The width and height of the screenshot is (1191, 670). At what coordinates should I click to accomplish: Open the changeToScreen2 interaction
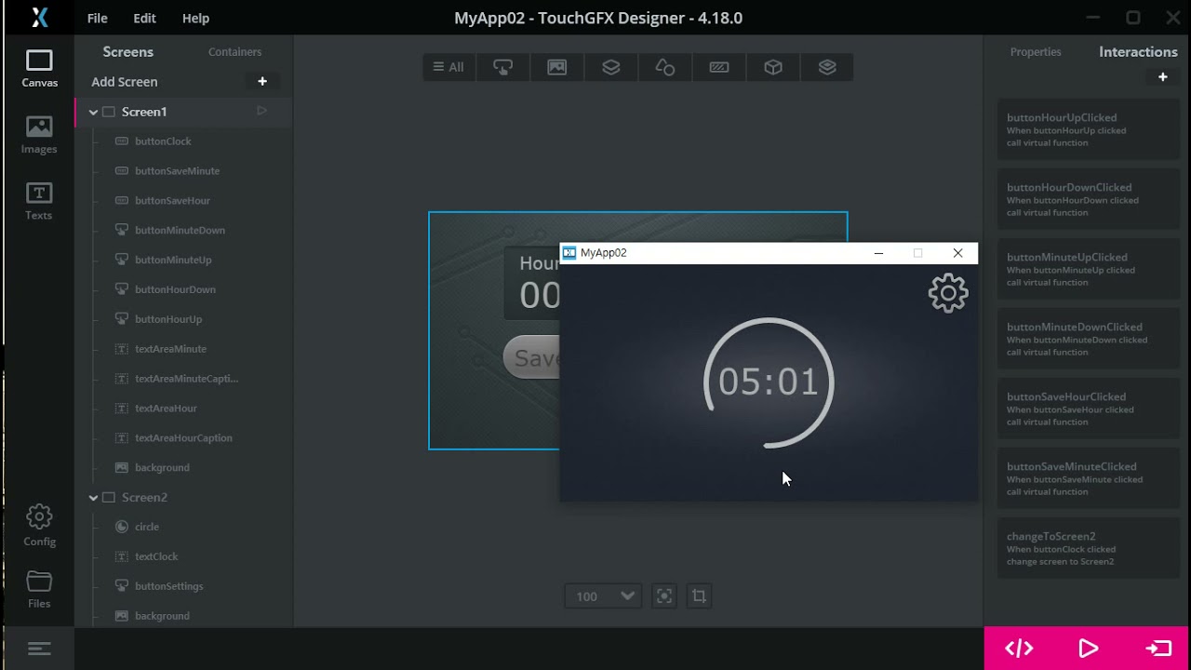pyautogui.click(x=1088, y=548)
